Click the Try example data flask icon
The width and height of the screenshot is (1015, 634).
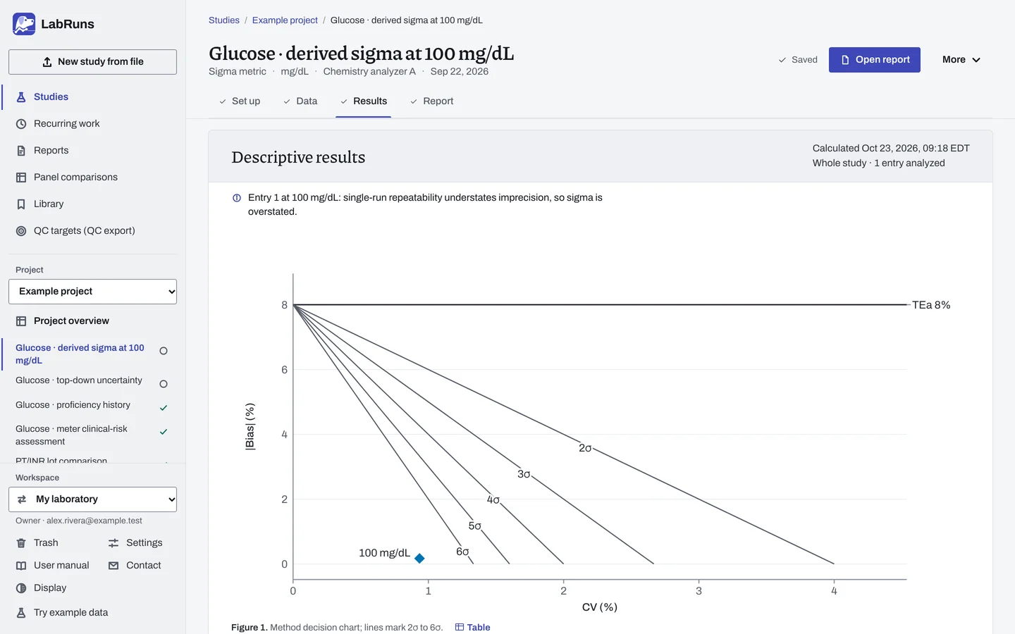[21, 613]
